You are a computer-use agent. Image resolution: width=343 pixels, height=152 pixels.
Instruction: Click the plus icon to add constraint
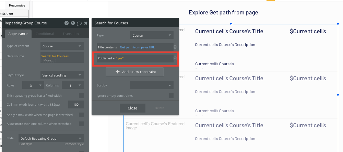coord(117,72)
